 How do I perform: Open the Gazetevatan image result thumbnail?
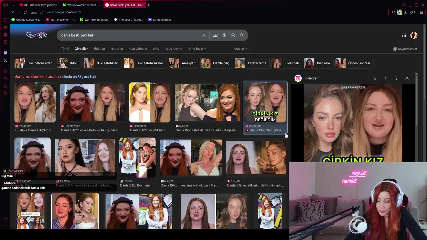click(x=92, y=103)
